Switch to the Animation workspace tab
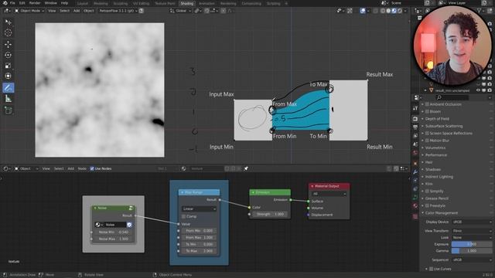The height and width of the screenshot is (278, 495). [207, 3]
